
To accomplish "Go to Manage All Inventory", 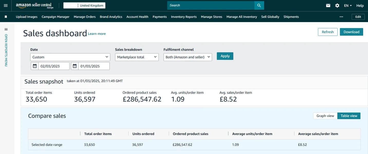I will pyautogui.click(x=242, y=17).
